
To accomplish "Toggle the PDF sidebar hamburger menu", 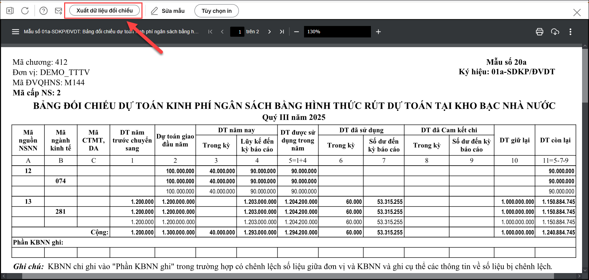I will click(x=16, y=32).
